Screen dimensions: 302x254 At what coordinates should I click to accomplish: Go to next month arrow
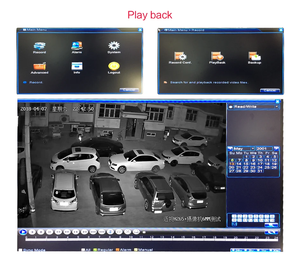pos(276,149)
